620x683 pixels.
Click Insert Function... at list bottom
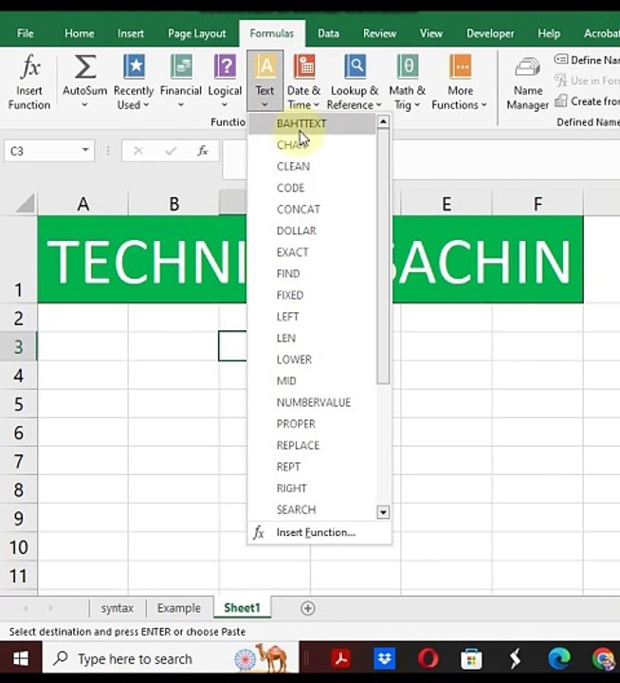[x=319, y=532]
